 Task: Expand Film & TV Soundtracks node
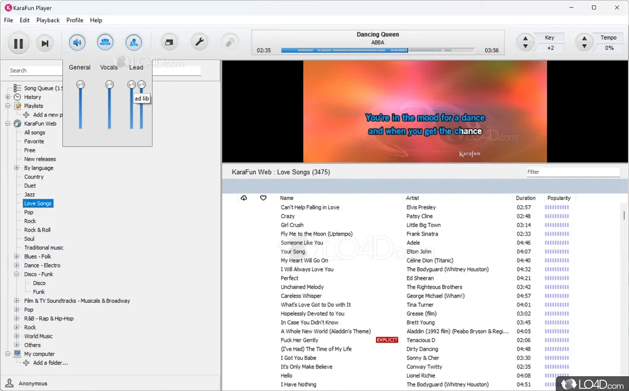[x=17, y=301]
